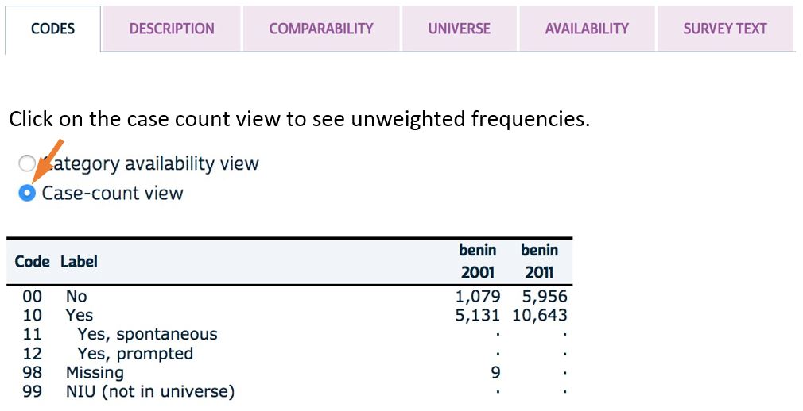Switch to the CODES tab
Viewport: 803px width, 411px height.
pyautogui.click(x=52, y=29)
